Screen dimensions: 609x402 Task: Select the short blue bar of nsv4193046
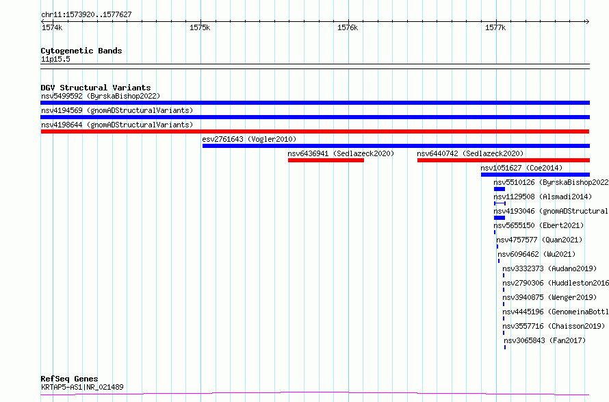coord(500,218)
